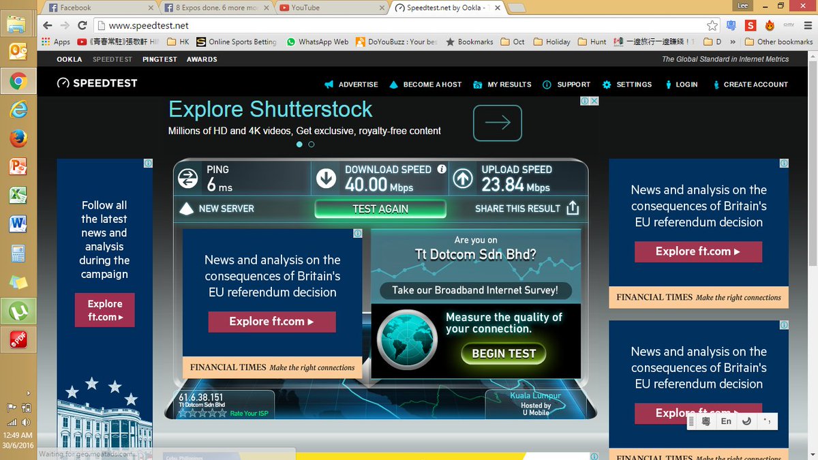
Task: Click the red S extension icon
Action: pyautogui.click(x=751, y=25)
